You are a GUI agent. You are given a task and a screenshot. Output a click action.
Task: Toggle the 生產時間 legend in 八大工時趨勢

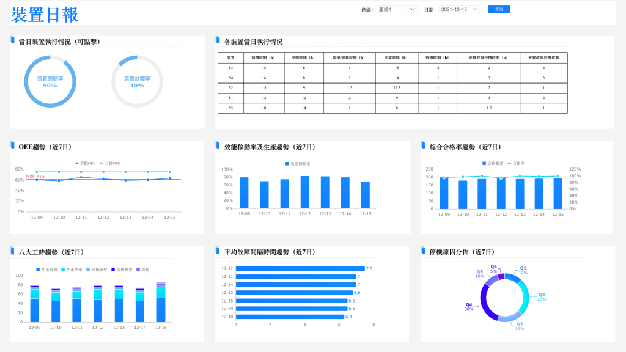click(x=46, y=269)
